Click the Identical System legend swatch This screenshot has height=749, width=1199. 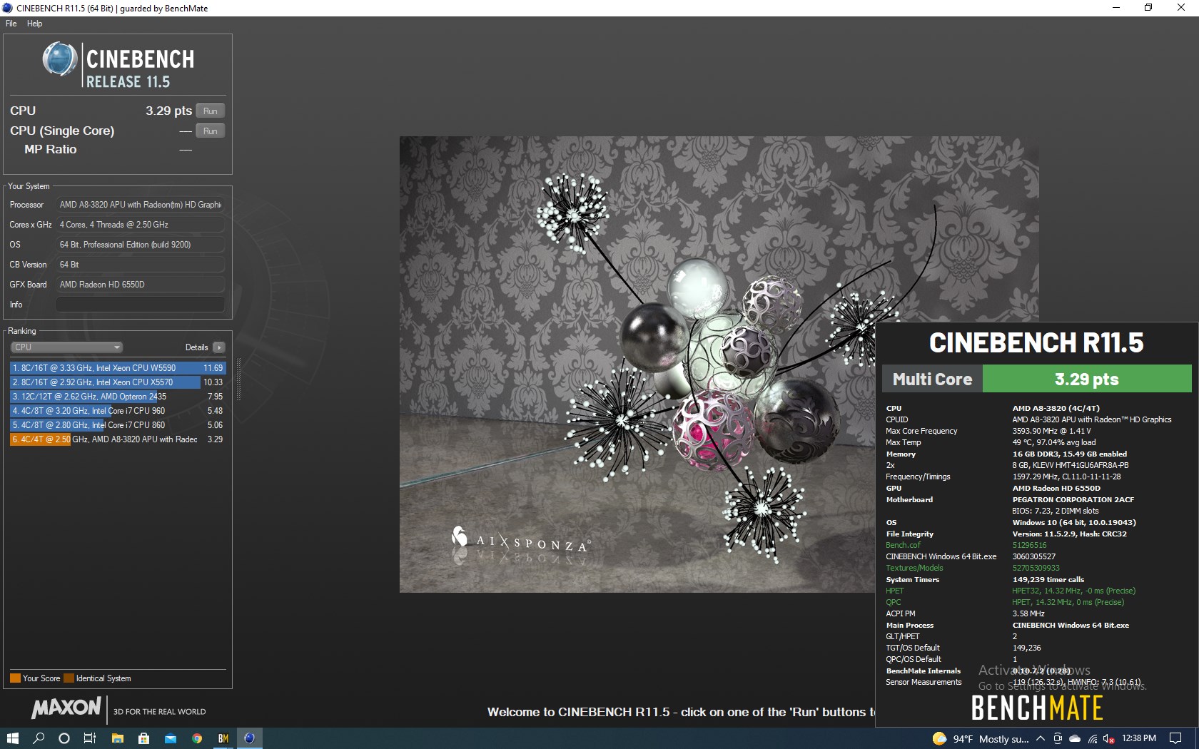pos(69,678)
